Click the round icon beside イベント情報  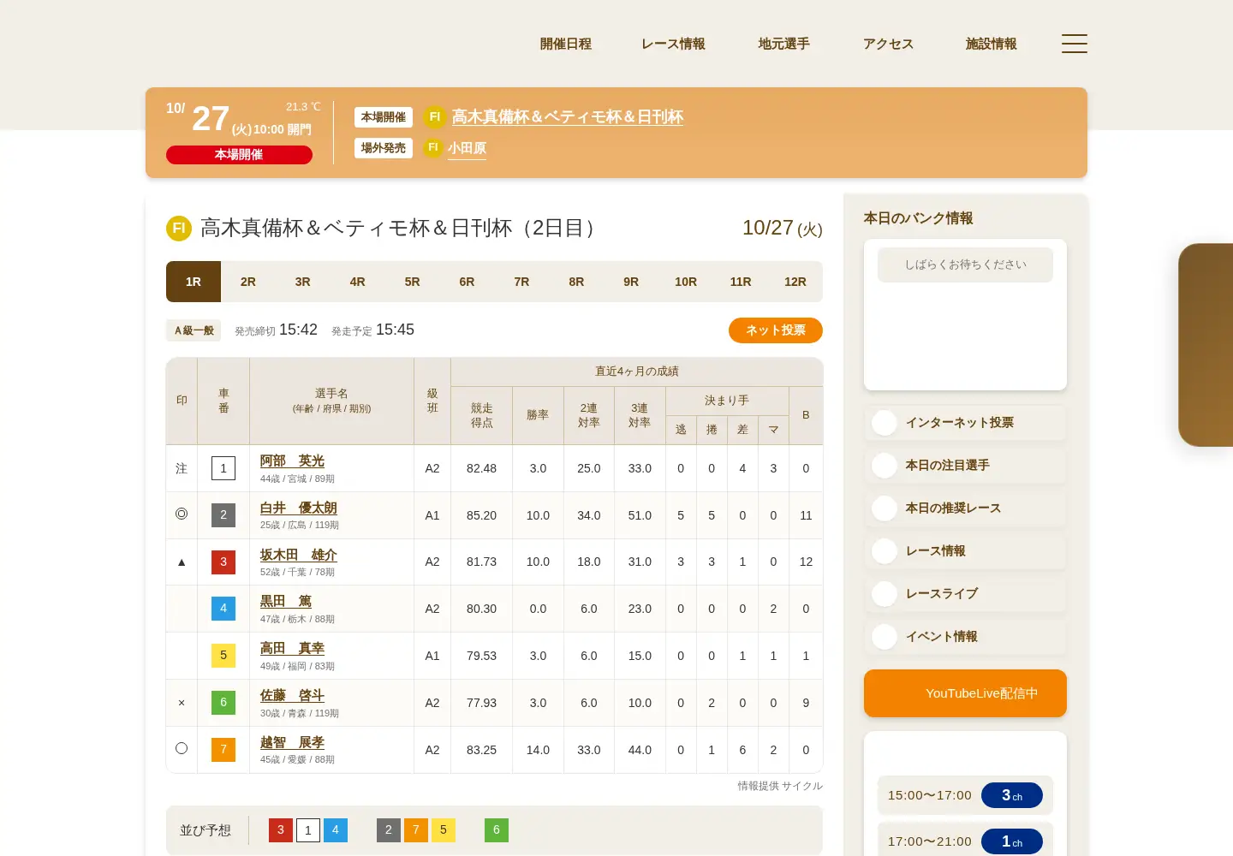(885, 636)
